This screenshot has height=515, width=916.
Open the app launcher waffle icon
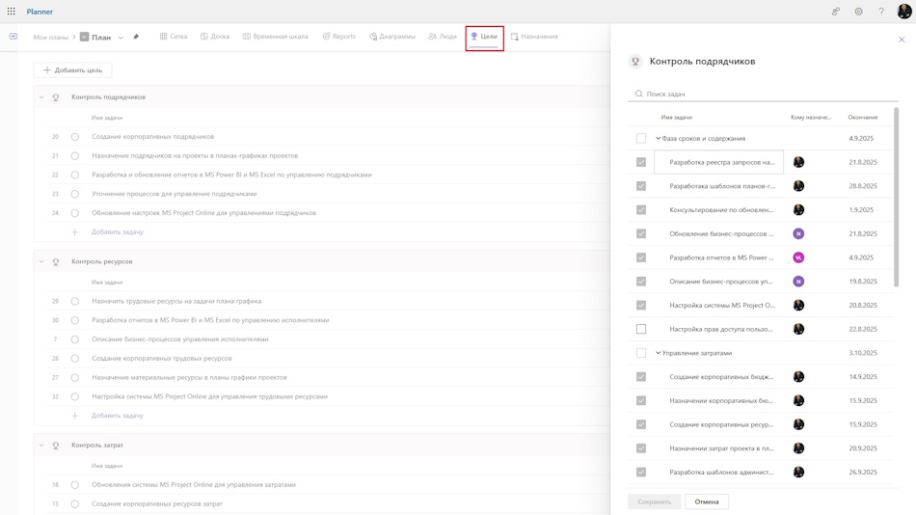(x=12, y=12)
